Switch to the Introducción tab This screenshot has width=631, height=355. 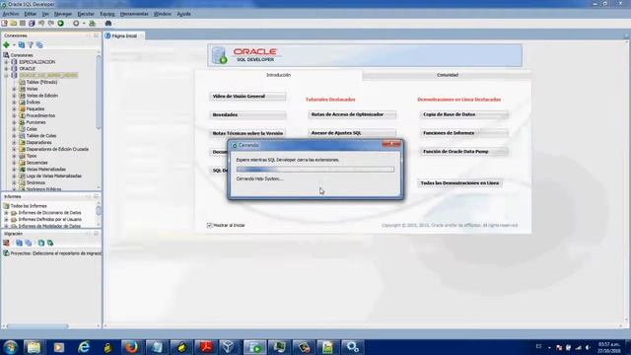coord(278,75)
